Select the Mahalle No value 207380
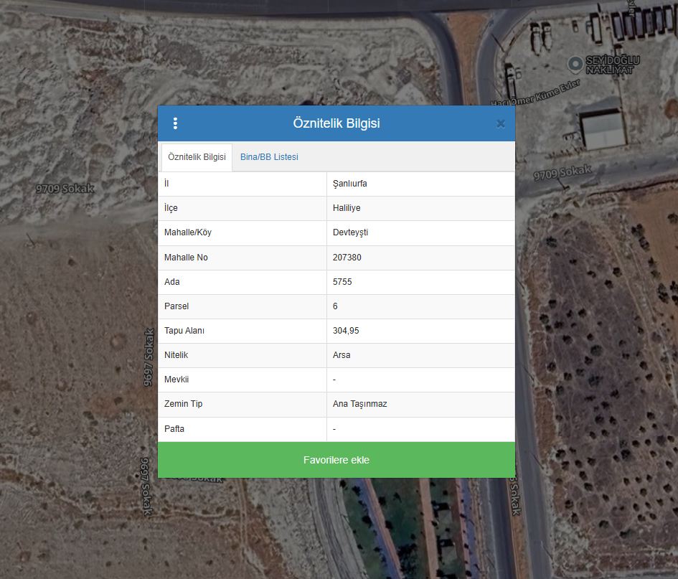Viewport: 678px width, 579px height. (x=347, y=257)
